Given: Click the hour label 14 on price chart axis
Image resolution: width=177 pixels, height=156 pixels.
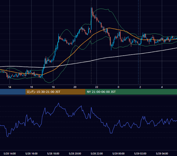Looking at the screenshot, I should [x=10, y=87].
